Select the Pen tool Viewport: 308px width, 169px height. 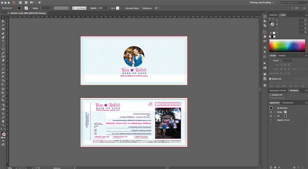coord(3,33)
